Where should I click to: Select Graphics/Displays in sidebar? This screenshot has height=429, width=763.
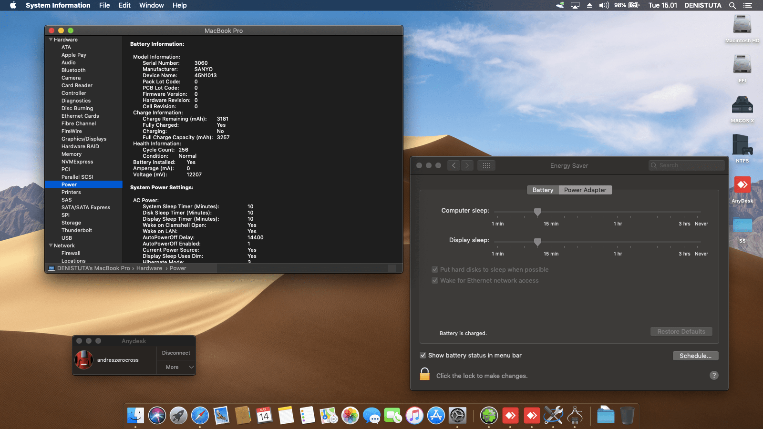[83, 139]
